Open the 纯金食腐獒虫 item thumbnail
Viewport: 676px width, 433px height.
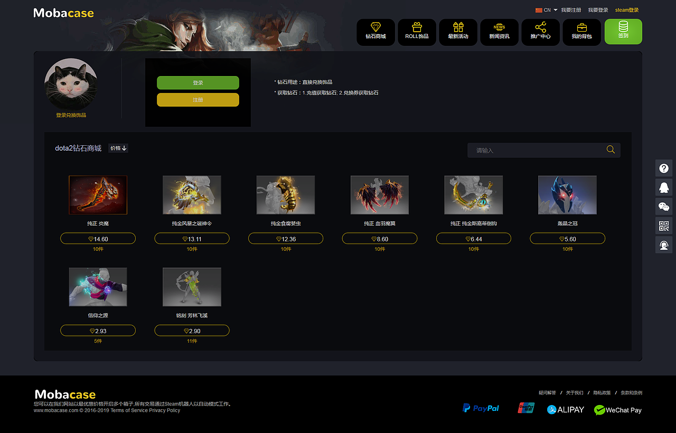click(286, 195)
